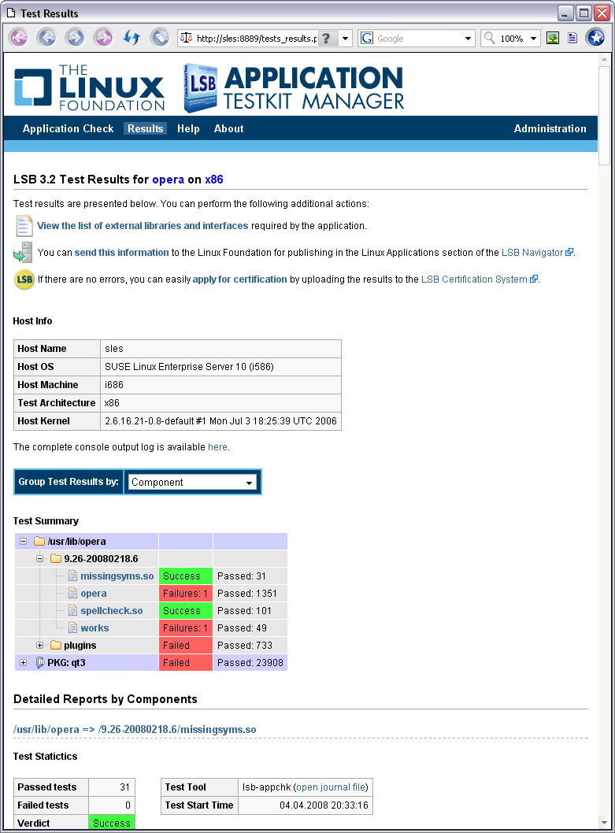
Task: Click the vertical scrollbar thumb
Action: pyautogui.click(x=604, y=115)
